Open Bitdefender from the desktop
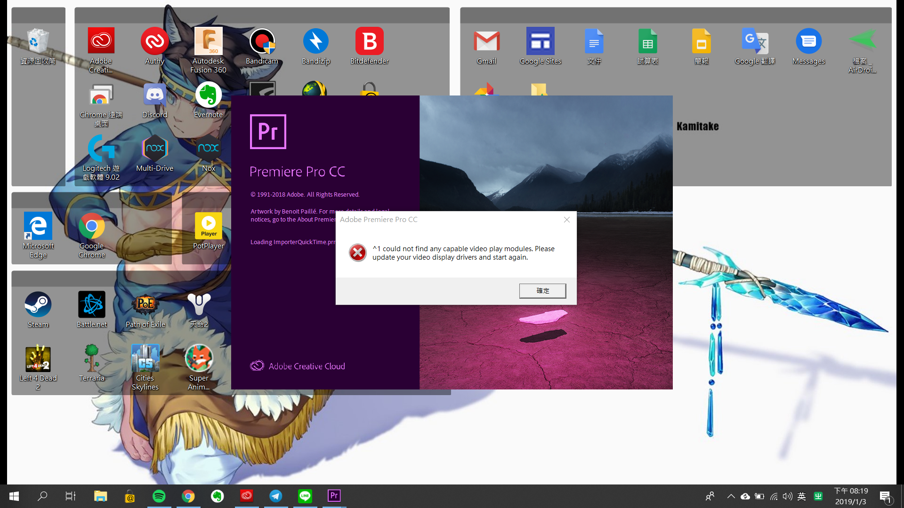This screenshot has height=508, width=904. pos(369,46)
